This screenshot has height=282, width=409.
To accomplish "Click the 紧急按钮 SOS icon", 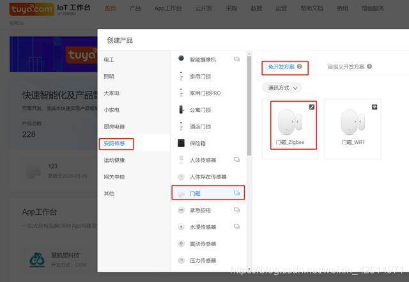I will pyautogui.click(x=181, y=210).
